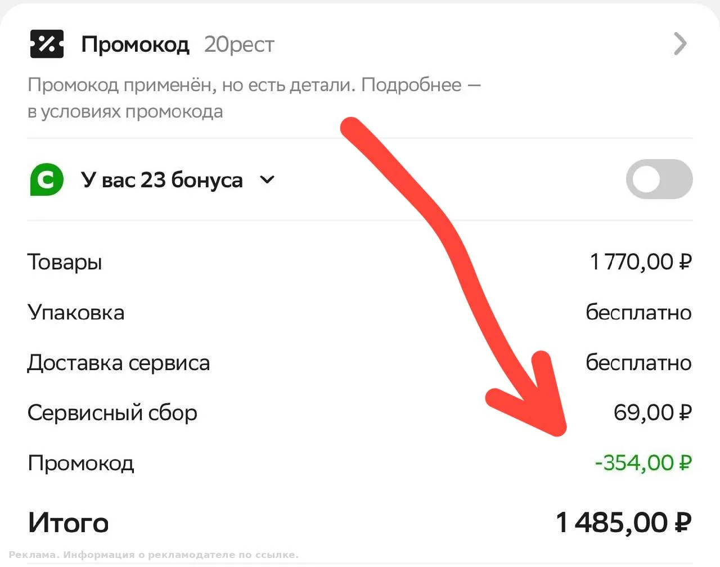Screen dimensions: 720x567
Task: Tap the Упаковка row label
Action: pos(76,312)
